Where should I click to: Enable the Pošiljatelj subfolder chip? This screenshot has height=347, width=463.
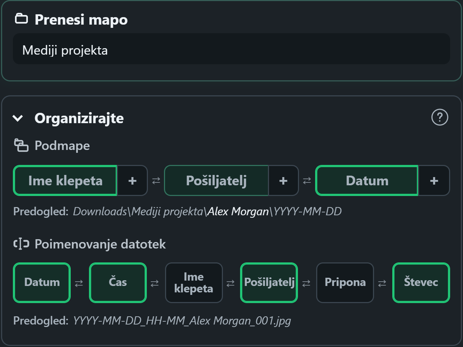pyautogui.click(x=216, y=181)
